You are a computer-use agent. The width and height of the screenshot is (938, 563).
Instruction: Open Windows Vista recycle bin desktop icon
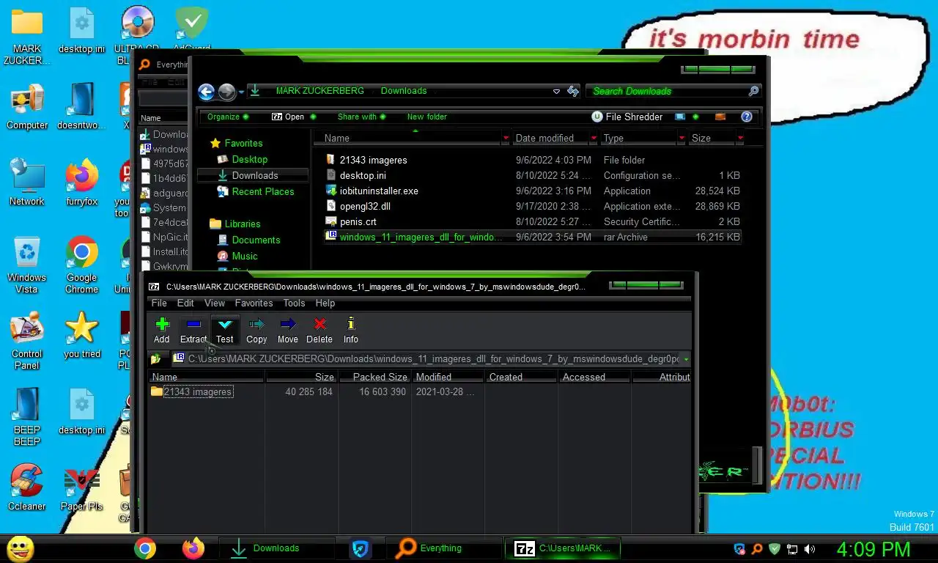coord(27,264)
